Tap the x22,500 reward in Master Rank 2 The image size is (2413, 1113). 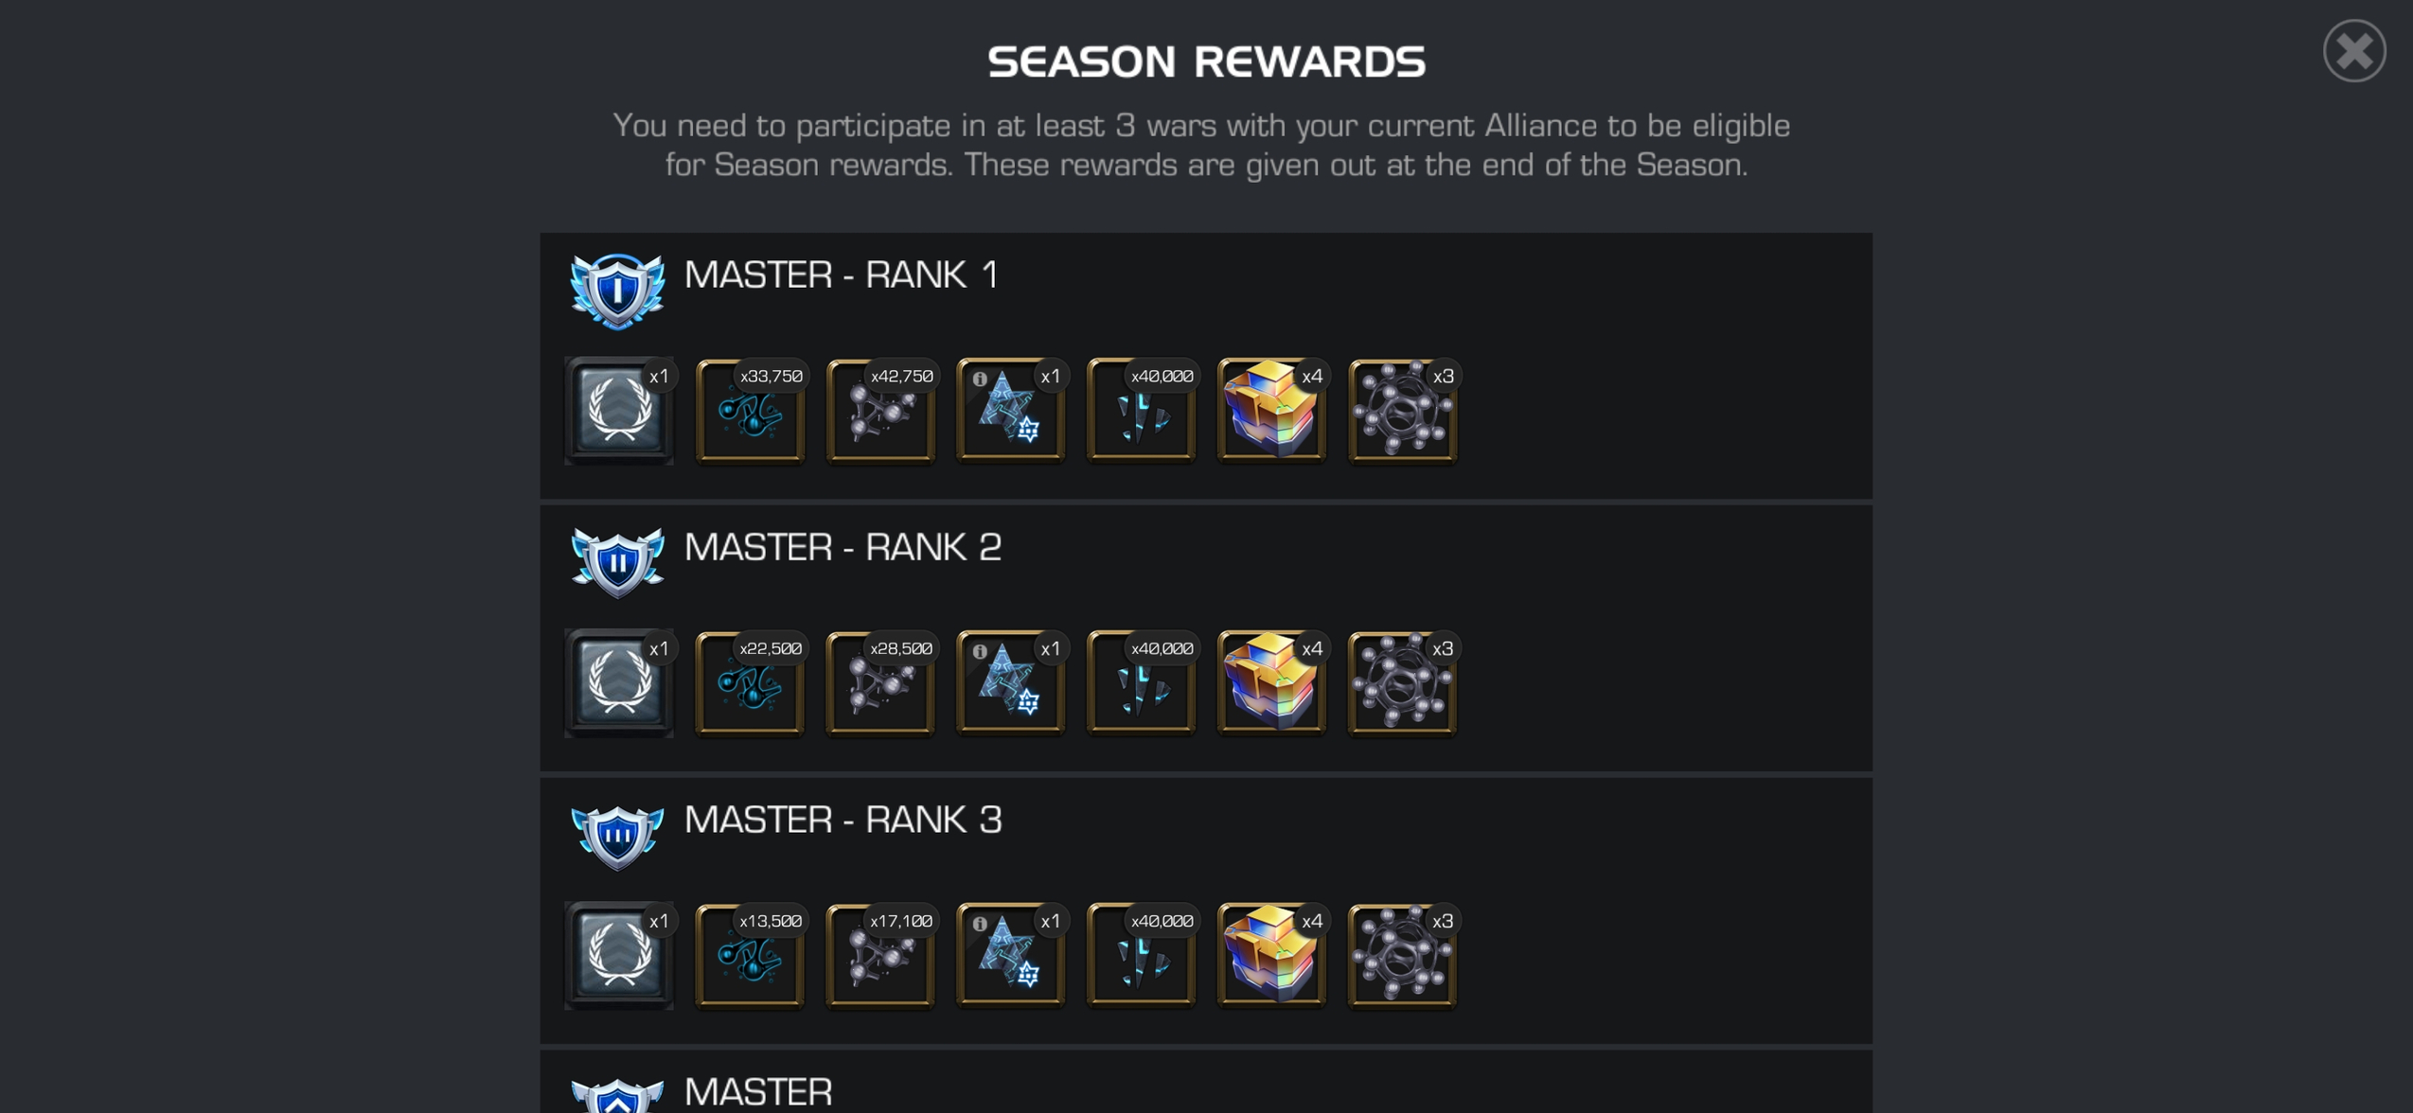[750, 682]
